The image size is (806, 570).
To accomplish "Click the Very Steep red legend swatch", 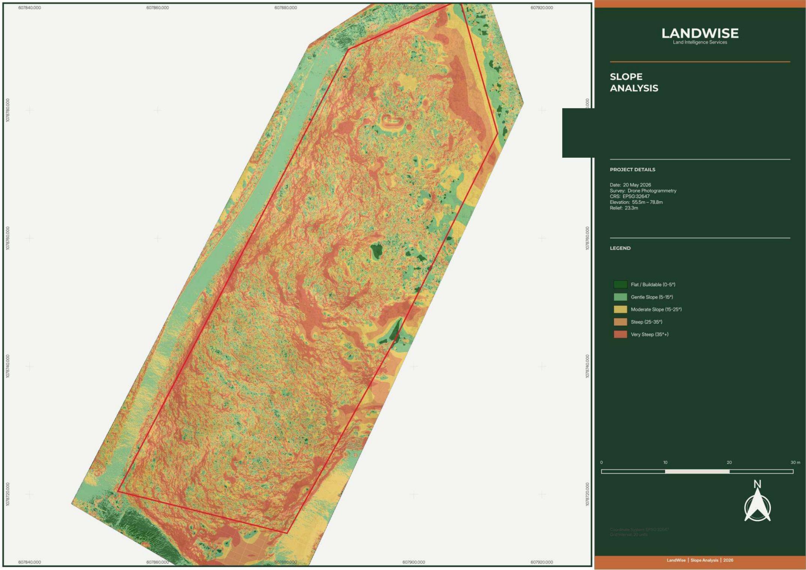I will (620, 334).
